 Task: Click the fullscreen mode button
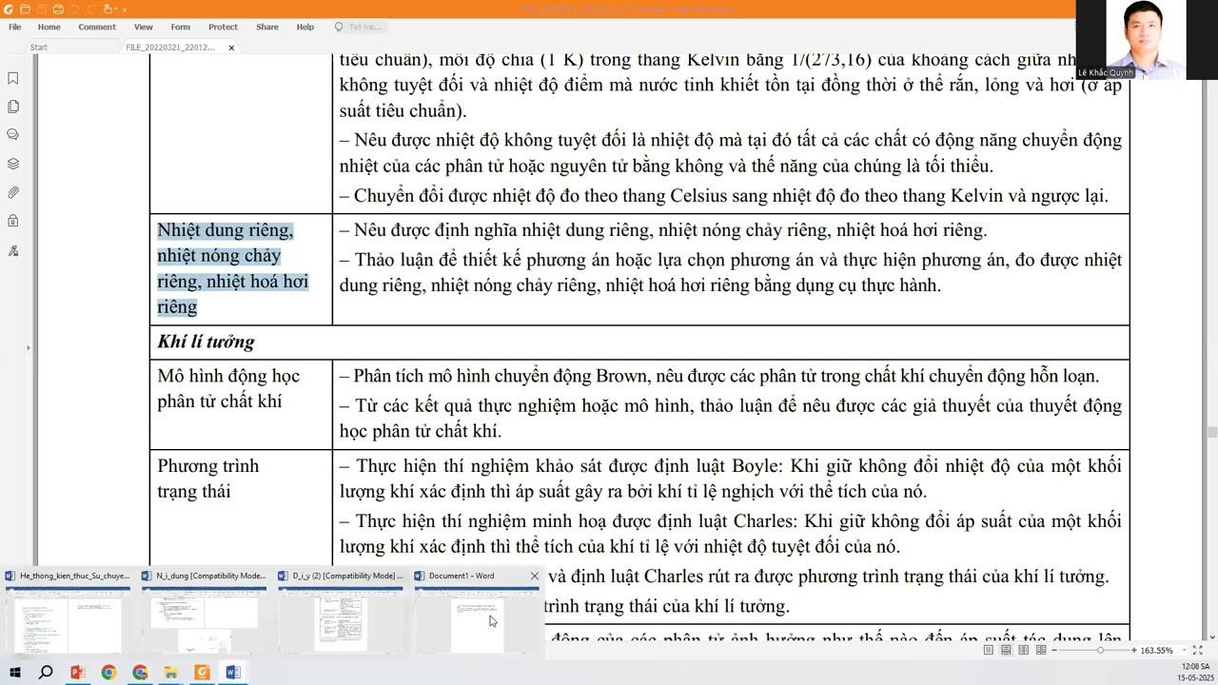click(x=1197, y=650)
